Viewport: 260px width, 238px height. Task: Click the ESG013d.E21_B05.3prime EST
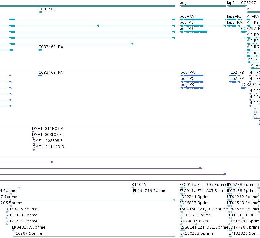(x=182, y=188)
